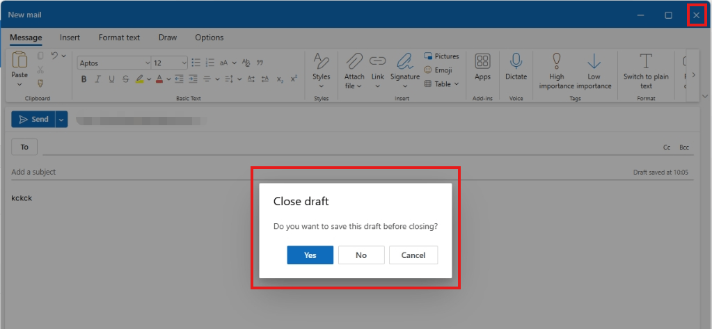Click the text alignment icon
This screenshot has width=712, height=329.
click(x=207, y=79)
